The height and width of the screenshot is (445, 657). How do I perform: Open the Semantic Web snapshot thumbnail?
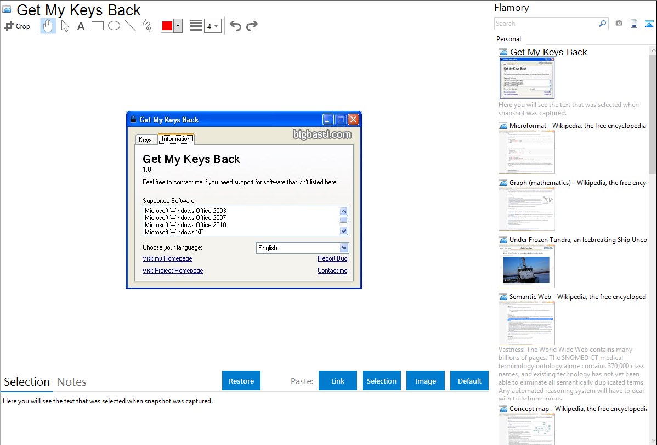point(526,323)
